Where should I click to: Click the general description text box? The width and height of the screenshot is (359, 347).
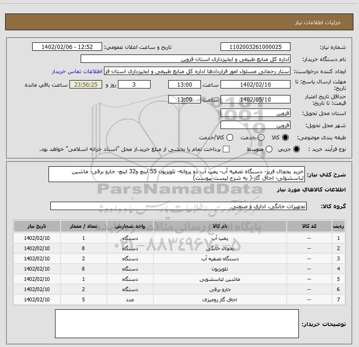[x=177, y=174]
